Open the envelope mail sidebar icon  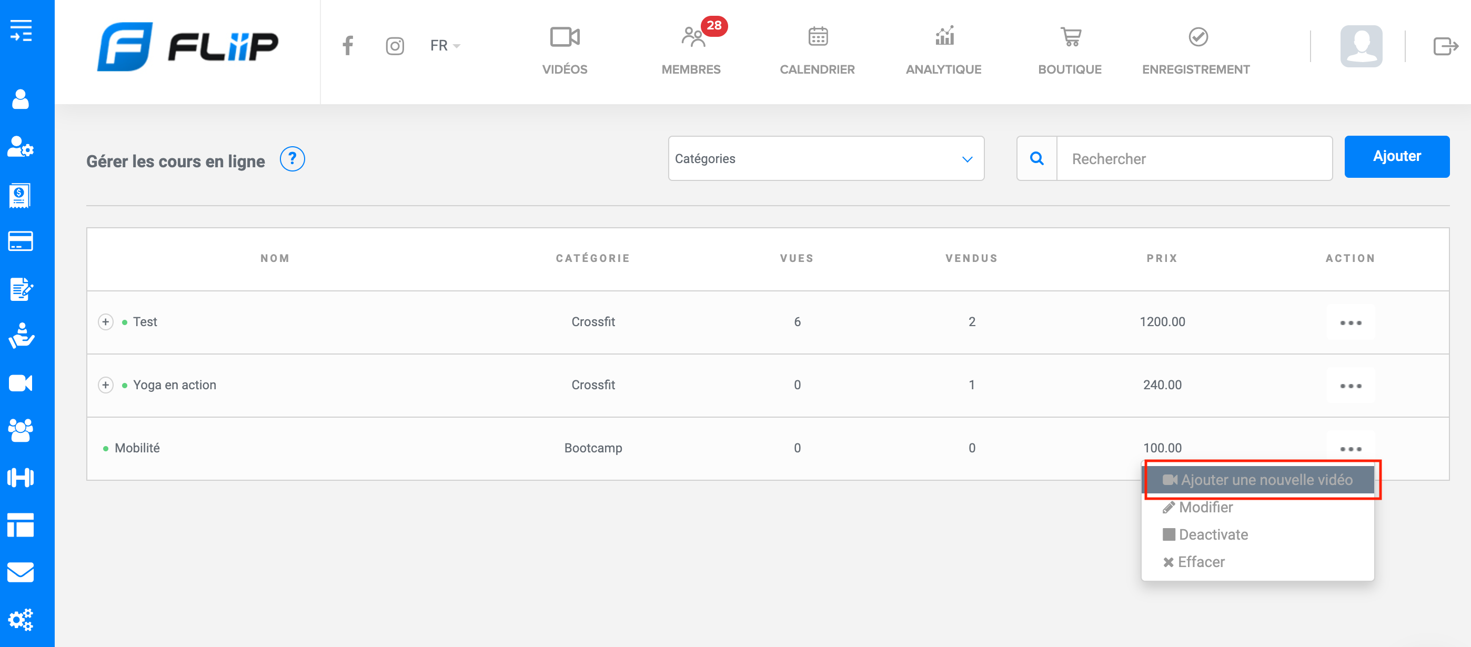(21, 572)
